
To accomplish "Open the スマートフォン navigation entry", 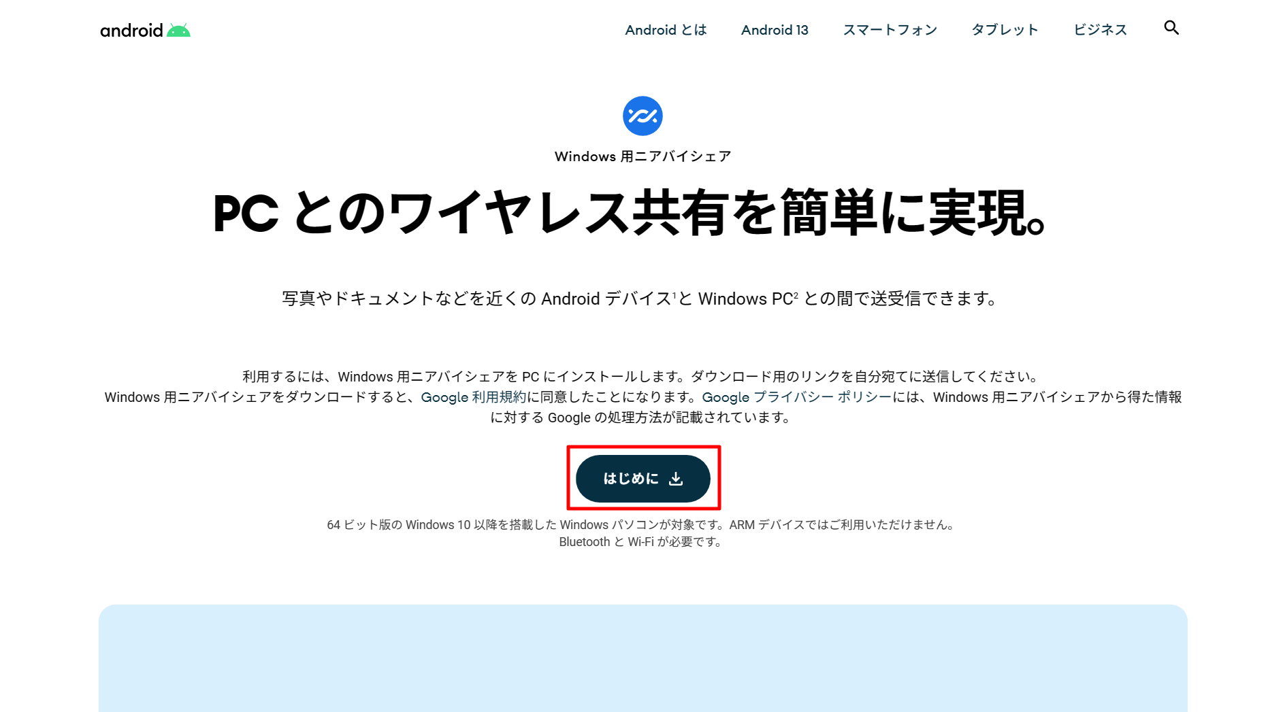I will pos(890,29).
